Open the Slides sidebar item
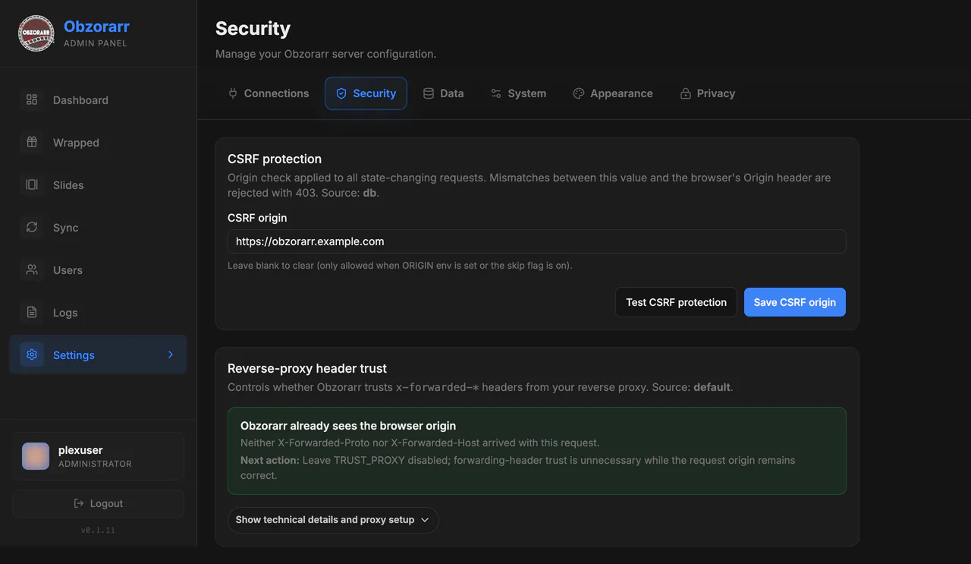The image size is (971, 564). pos(98,184)
